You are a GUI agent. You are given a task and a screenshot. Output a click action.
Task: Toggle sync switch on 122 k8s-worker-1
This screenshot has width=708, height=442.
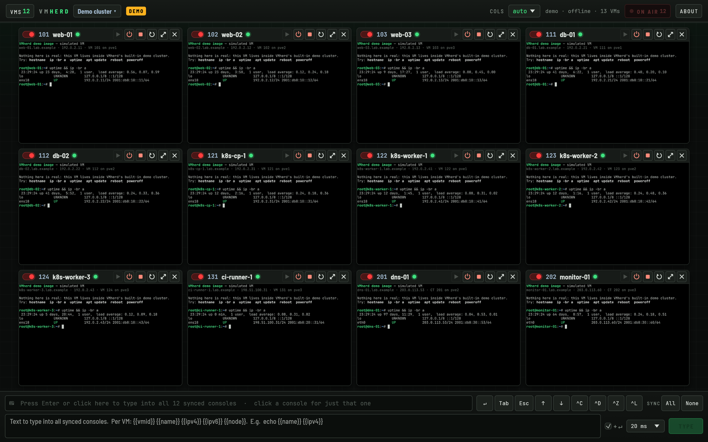click(x=367, y=156)
